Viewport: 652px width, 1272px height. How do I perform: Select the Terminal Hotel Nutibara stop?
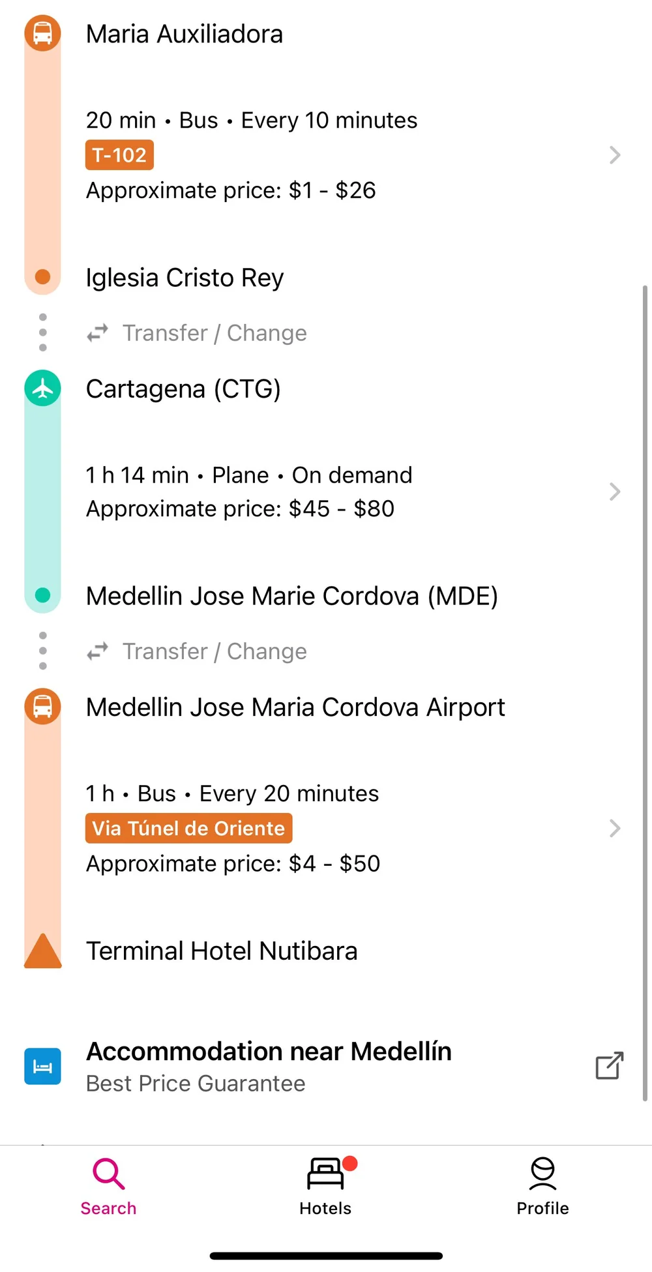point(222,951)
